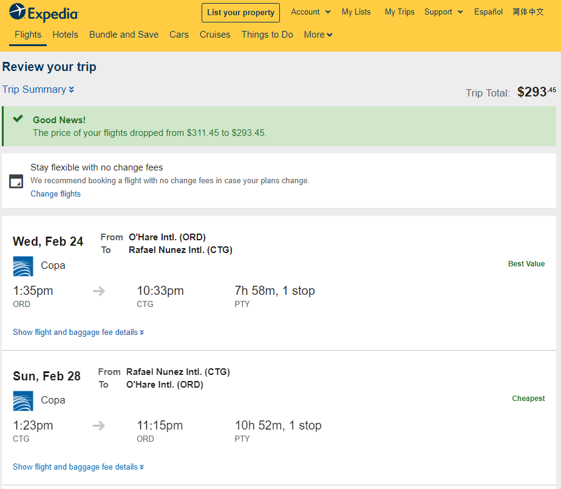561x489 pixels.
Task: Open My Lists link
Action: coord(356,12)
